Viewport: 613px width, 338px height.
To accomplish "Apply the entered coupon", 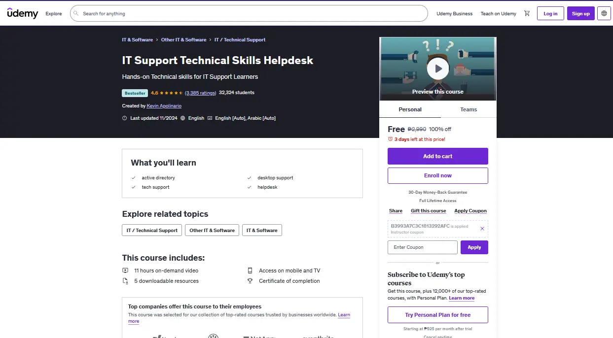I will coord(474,247).
